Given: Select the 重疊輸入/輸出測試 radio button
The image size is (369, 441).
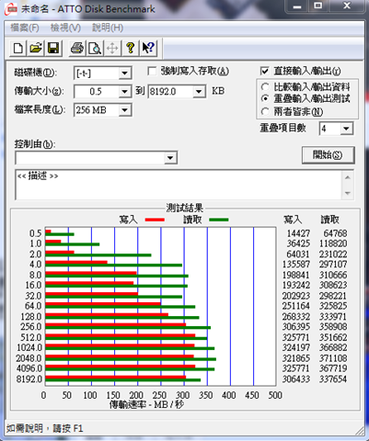Looking at the screenshot, I should [265, 99].
